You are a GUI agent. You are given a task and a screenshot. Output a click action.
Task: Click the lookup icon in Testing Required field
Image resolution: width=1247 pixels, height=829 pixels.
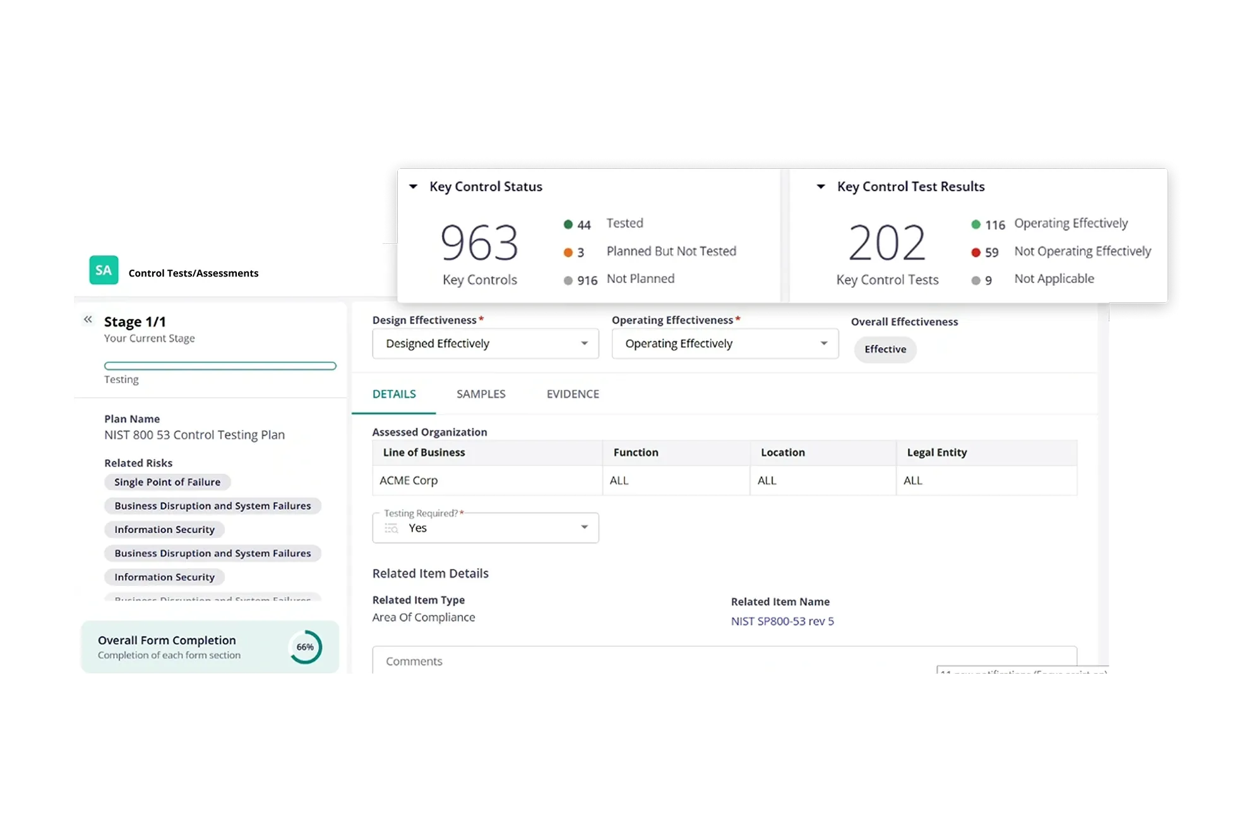391,528
